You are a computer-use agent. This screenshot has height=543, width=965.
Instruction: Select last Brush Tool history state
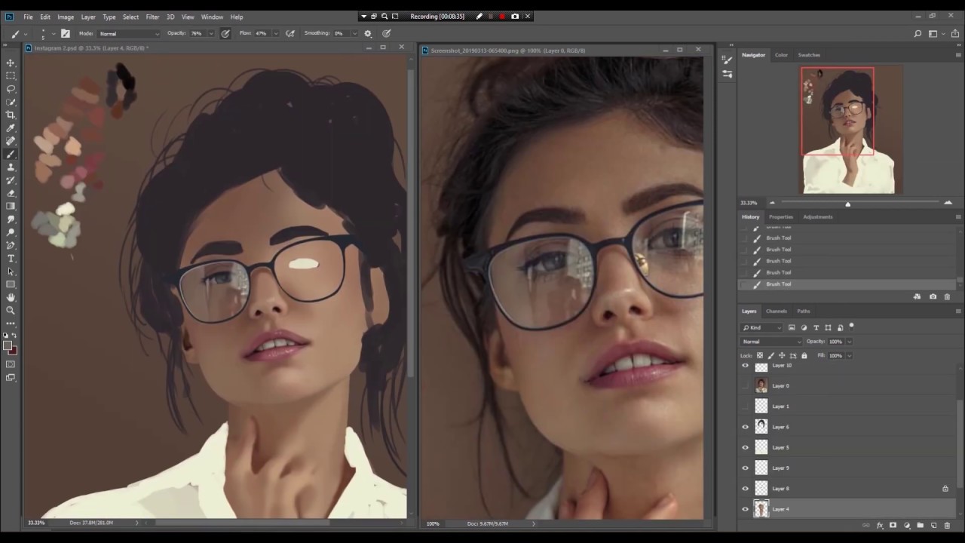pyautogui.click(x=847, y=284)
